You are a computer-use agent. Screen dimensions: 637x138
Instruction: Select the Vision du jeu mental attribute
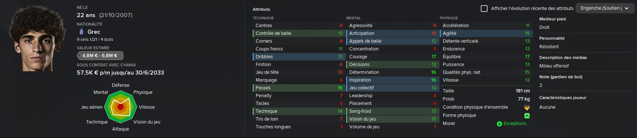tap(392, 119)
